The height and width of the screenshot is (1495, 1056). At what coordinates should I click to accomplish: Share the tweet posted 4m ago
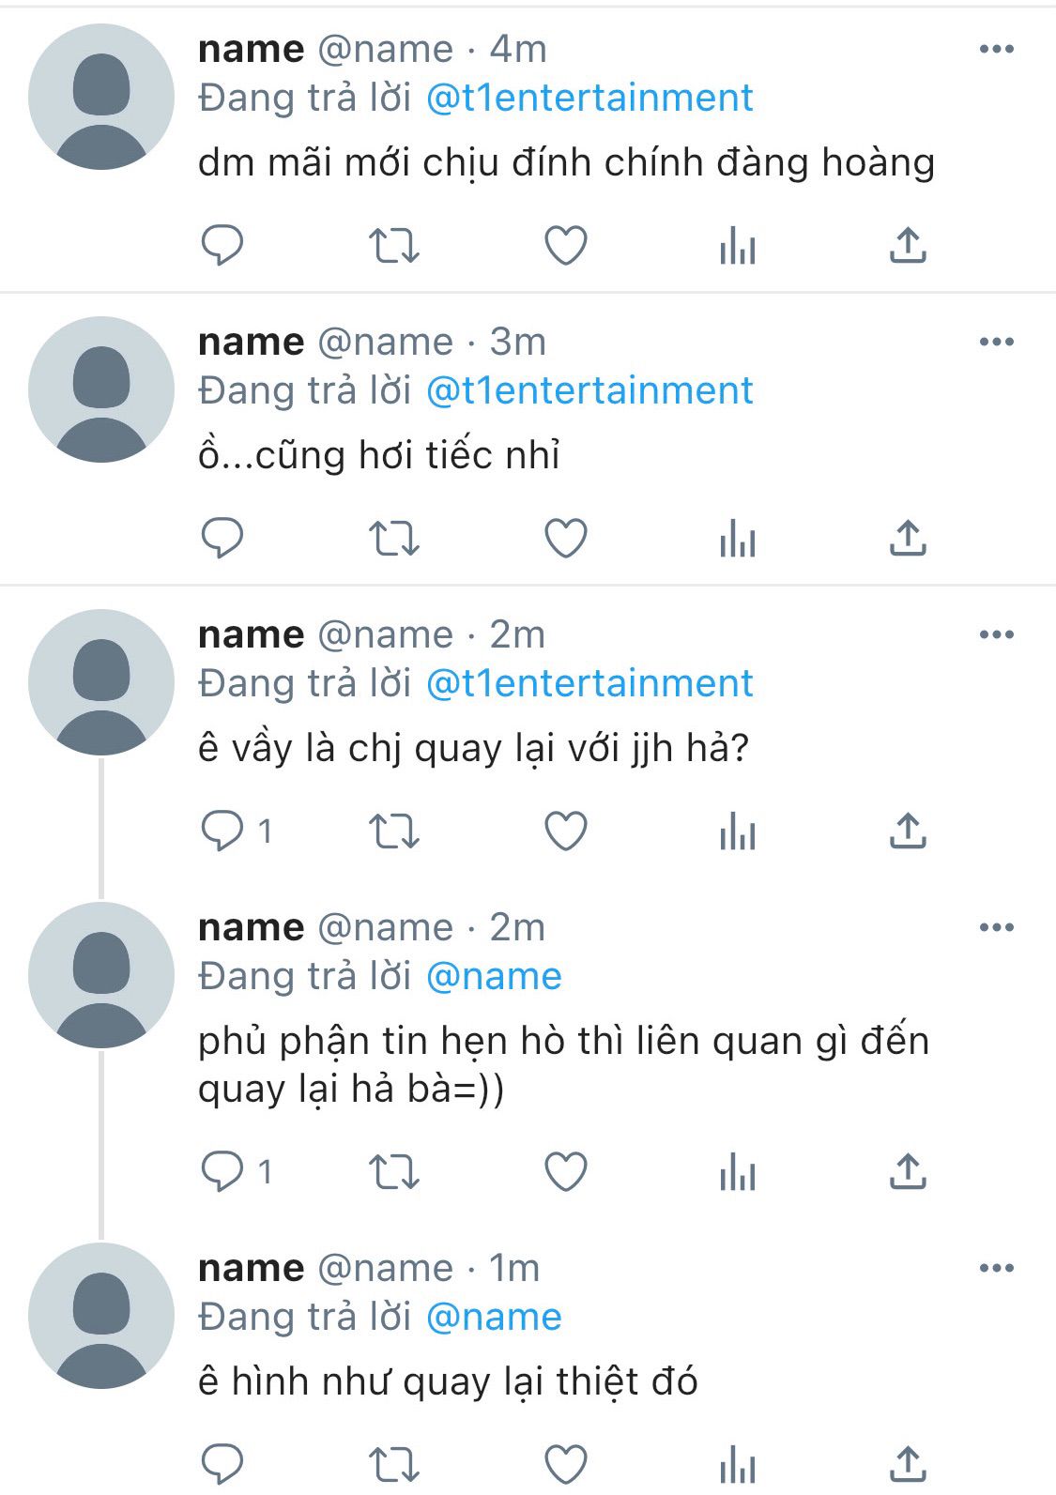pos(908,246)
